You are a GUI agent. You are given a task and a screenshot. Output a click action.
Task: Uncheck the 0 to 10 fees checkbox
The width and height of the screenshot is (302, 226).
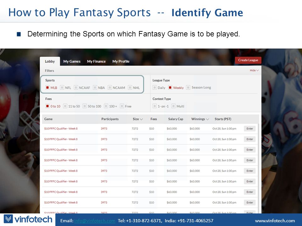[x=48, y=106]
